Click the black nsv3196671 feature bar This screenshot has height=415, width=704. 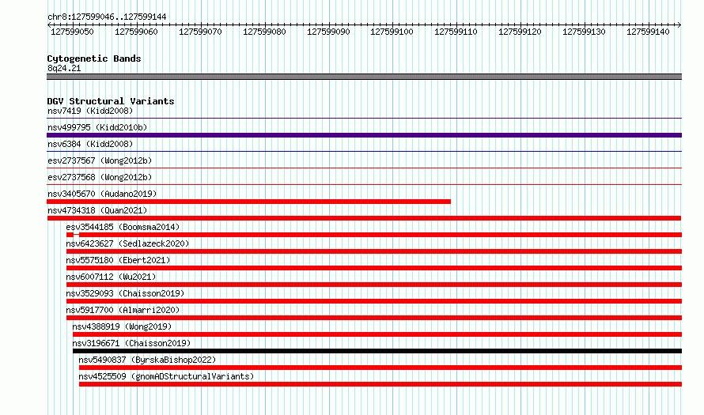[x=377, y=351]
